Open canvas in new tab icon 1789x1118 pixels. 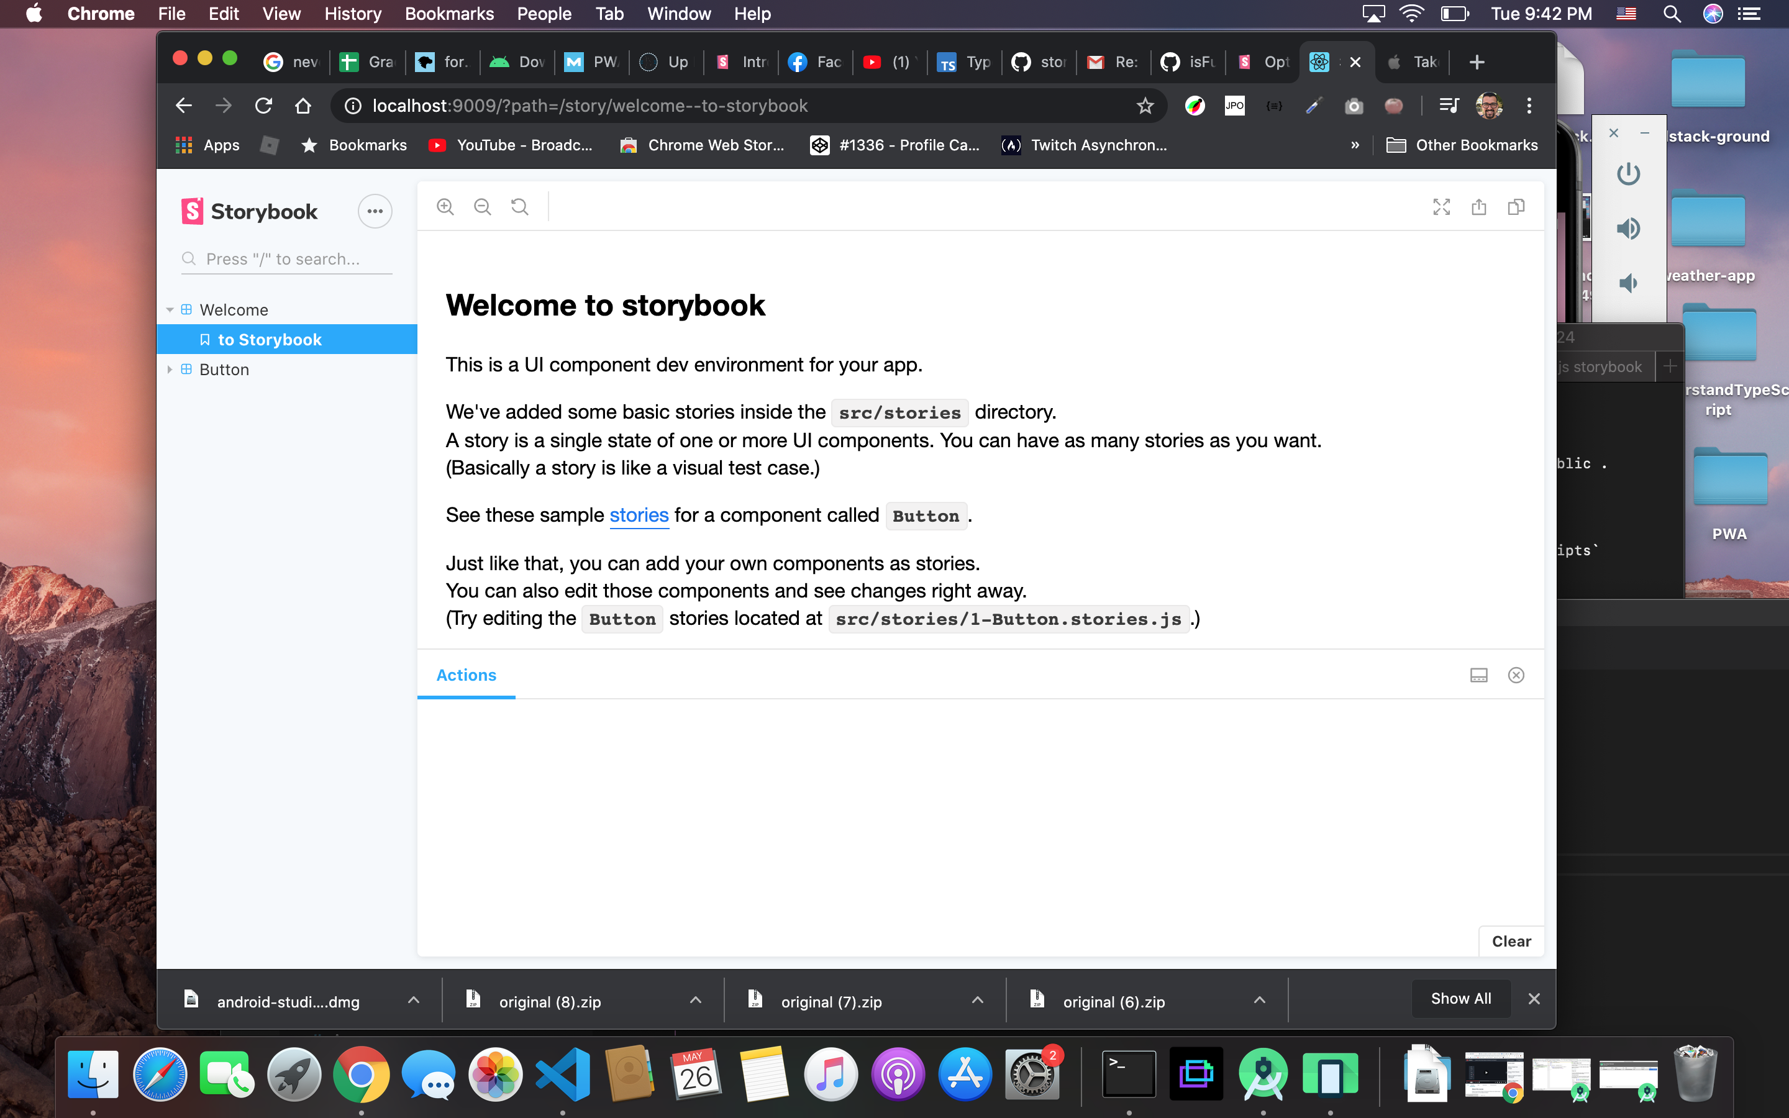[1478, 207]
